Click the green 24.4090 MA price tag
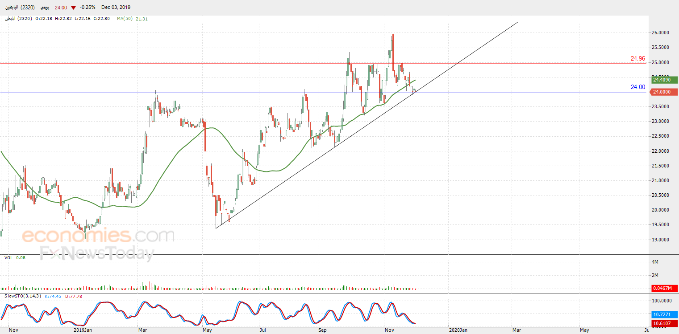 coord(664,80)
